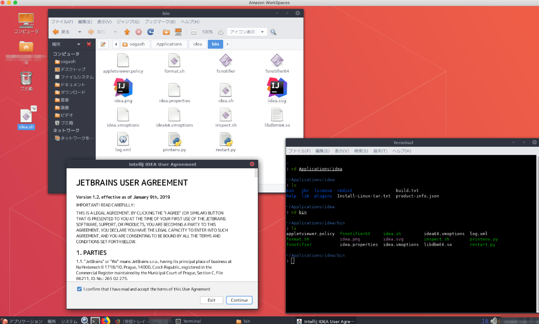
Task: Select idea.svg thumbnail
Action: (277, 88)
